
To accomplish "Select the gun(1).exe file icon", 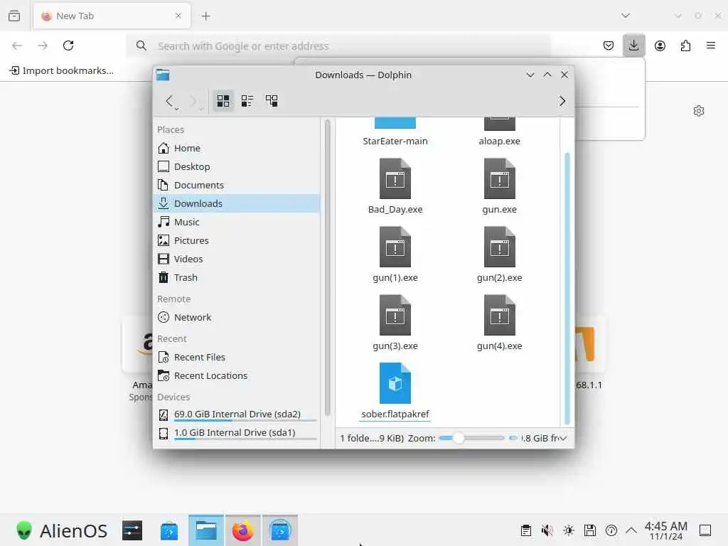I will [x=395, y=247].
